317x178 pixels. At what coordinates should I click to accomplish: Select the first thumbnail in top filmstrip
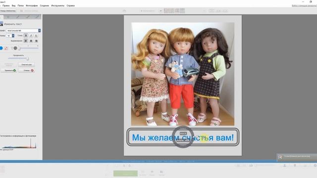pos(166,11)
